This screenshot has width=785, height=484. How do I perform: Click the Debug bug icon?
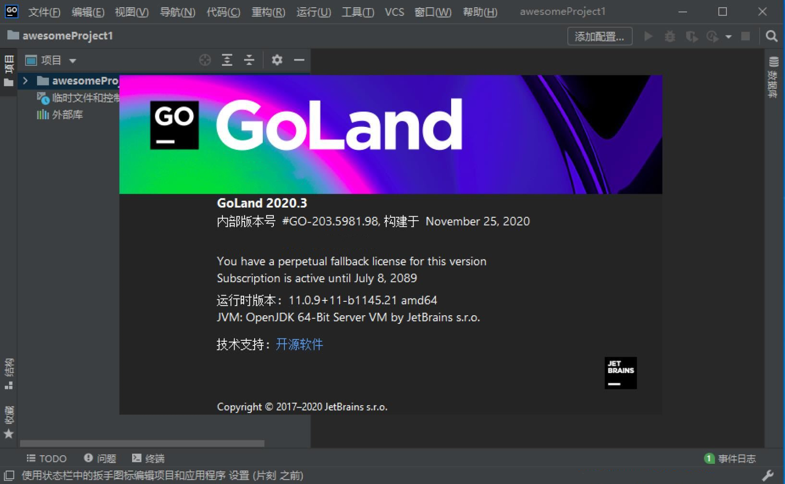click(x=670, y=37)
